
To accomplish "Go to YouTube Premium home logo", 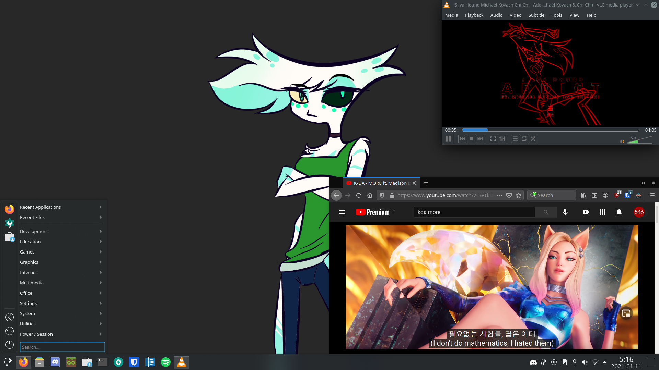I will coord(372,212).
